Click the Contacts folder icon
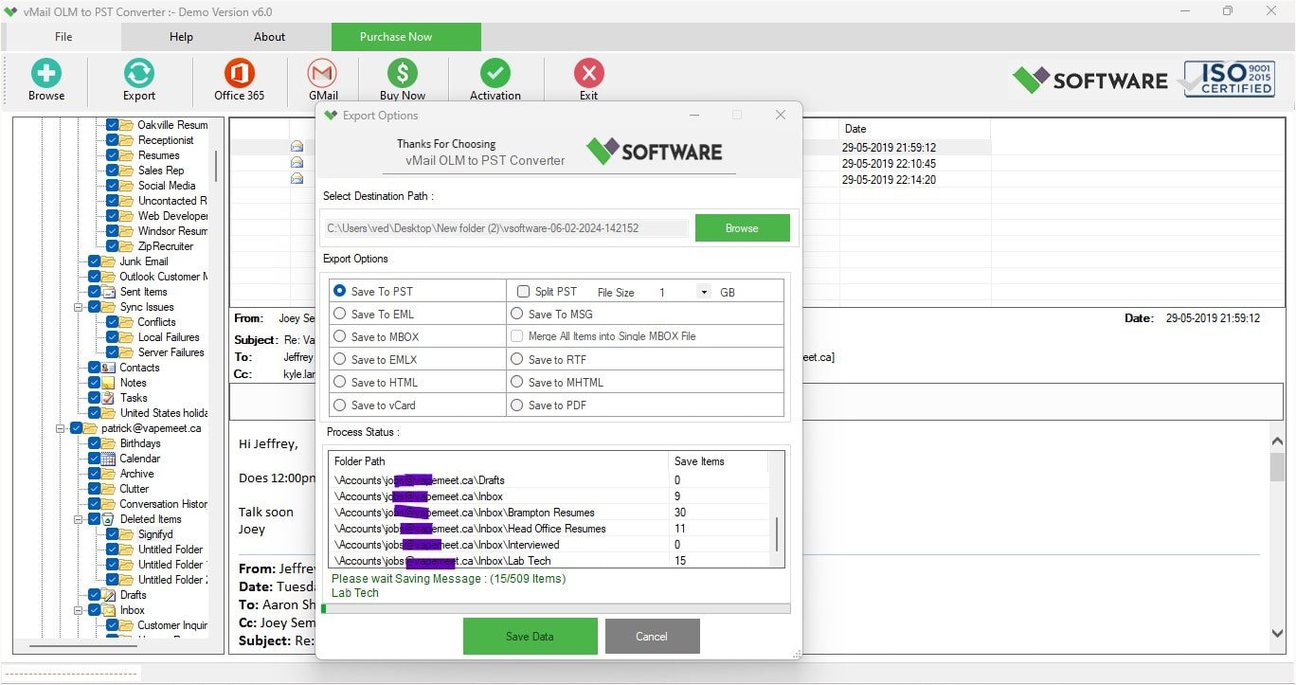This screenshot has width=1296, height=685. 109,368
